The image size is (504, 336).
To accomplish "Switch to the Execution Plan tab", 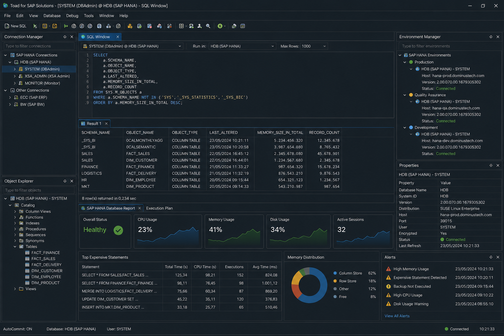I will 159,208.
